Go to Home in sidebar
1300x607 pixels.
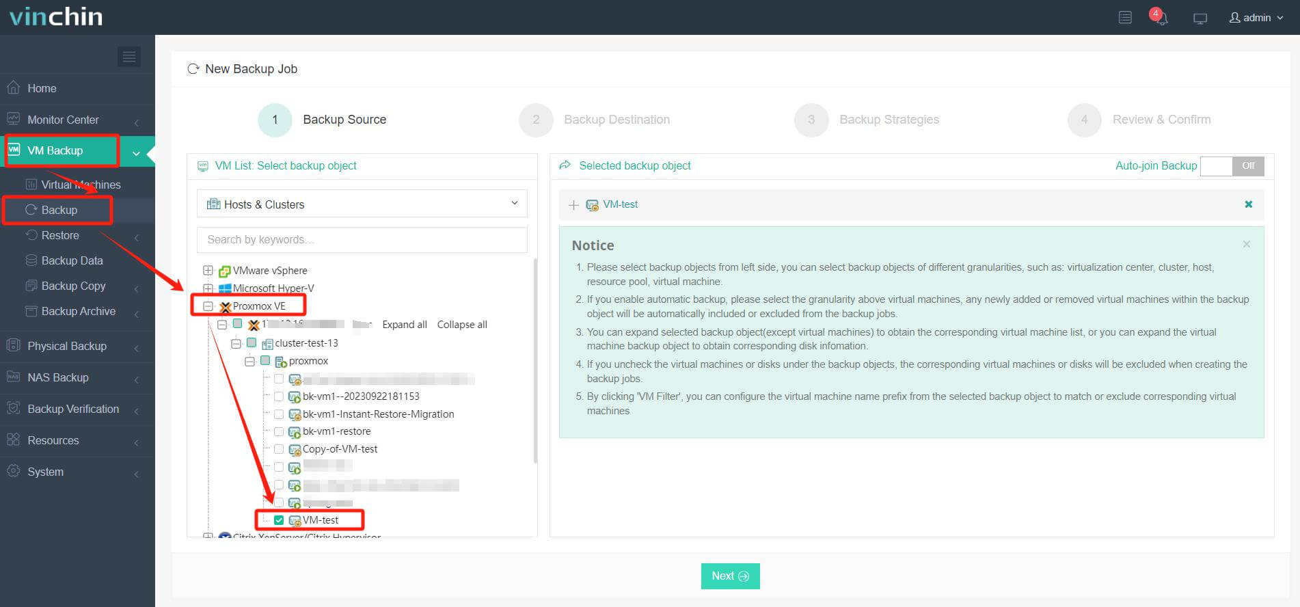click(x=42, y=88)
